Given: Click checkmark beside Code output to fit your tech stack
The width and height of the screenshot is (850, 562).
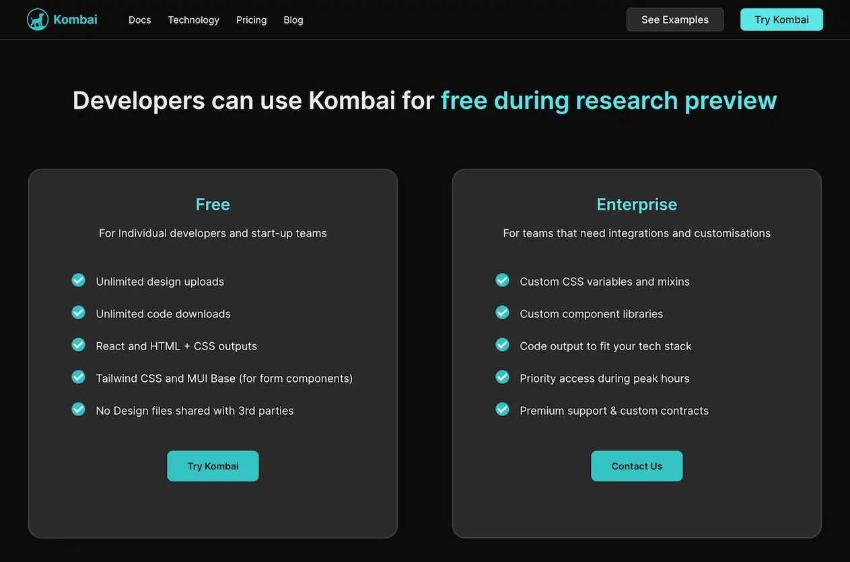Looking at the screenshot, I should coord(502,344).
